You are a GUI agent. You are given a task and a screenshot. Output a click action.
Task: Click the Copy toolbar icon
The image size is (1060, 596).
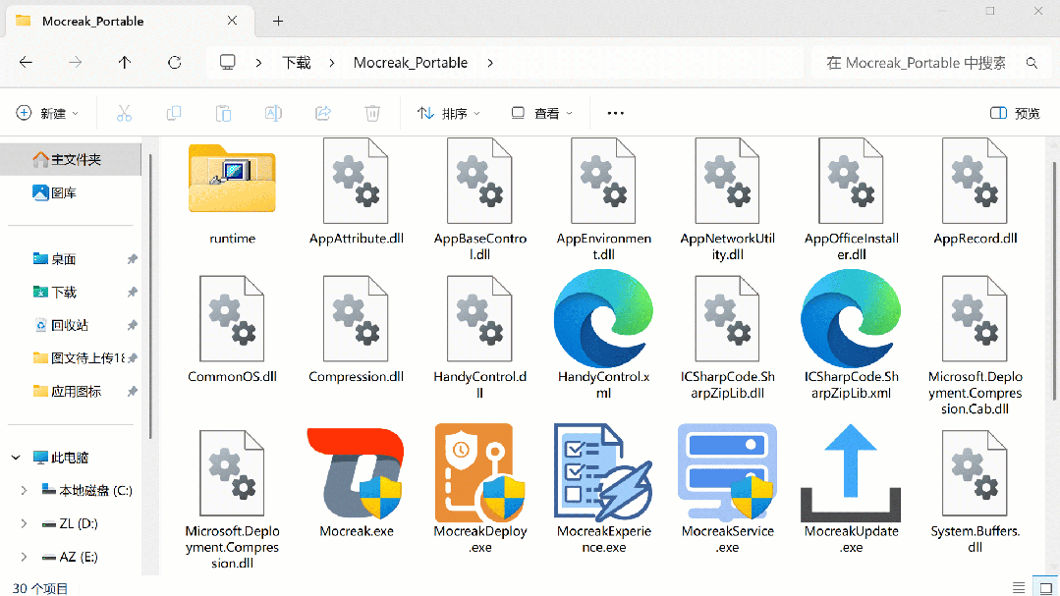point(174,113)
